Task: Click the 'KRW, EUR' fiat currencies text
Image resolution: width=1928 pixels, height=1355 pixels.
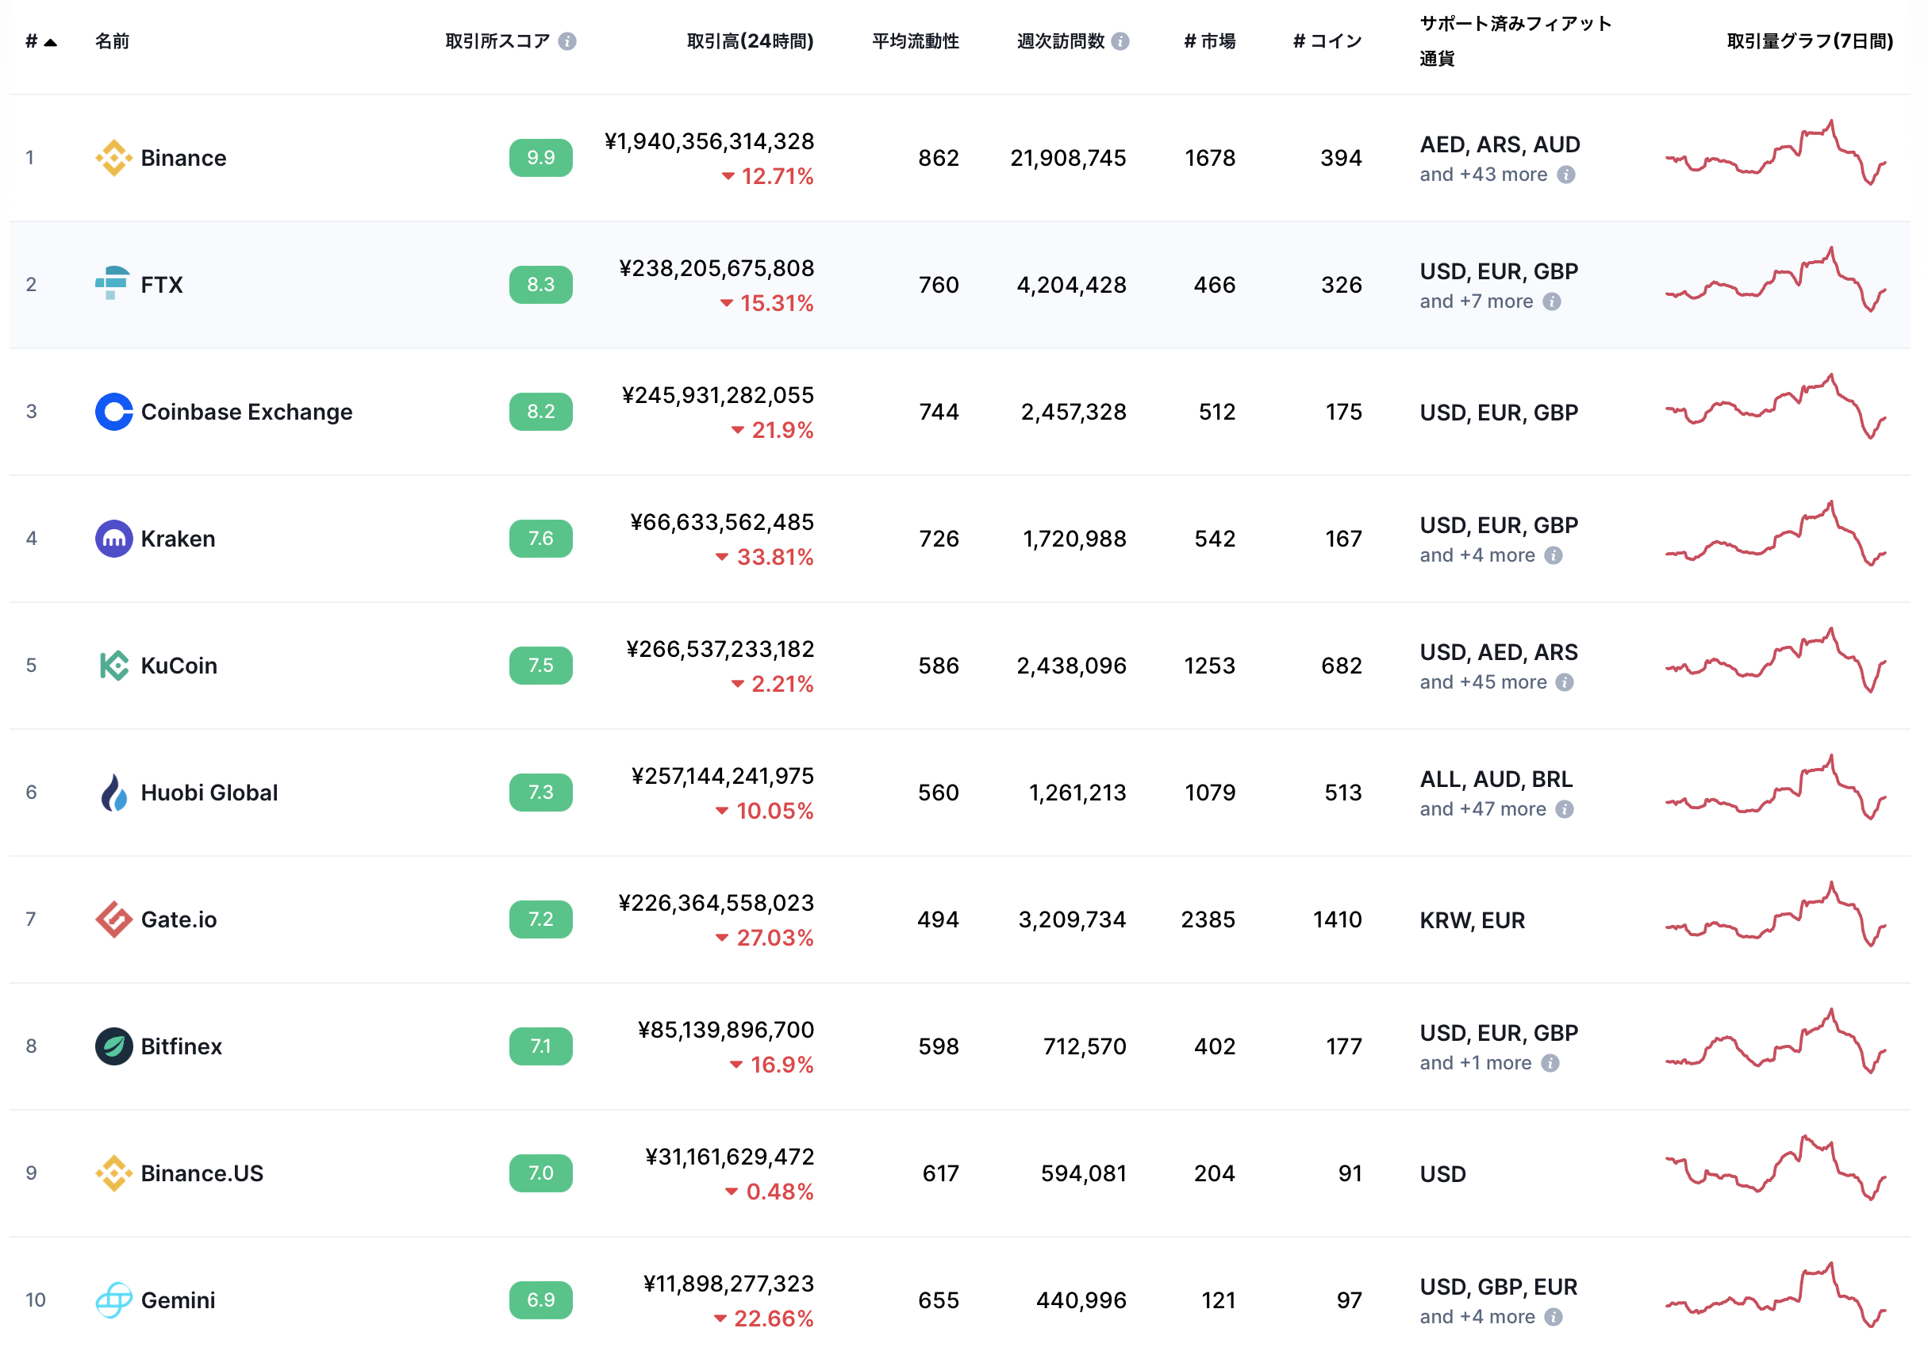Action: click(x=1472, y=920)
